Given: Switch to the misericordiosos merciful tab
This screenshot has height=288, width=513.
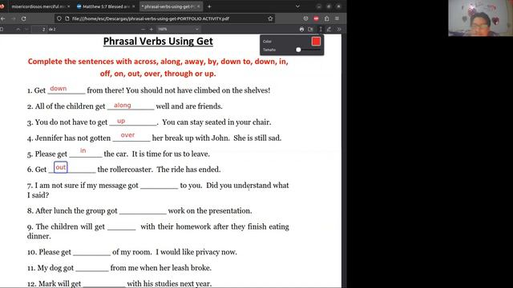Looking at the screenshot, I should click(38, 6).
